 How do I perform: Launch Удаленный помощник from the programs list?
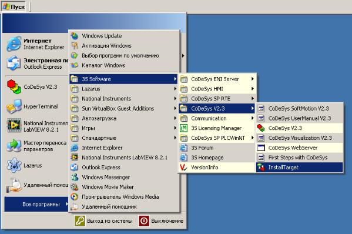[123, 206]
